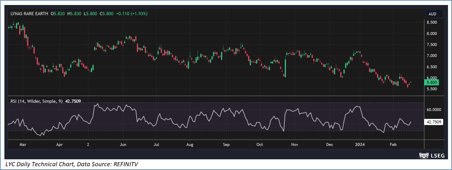Click the Mar date axis label
Screen dimensions: 452x170
point(23,144)
